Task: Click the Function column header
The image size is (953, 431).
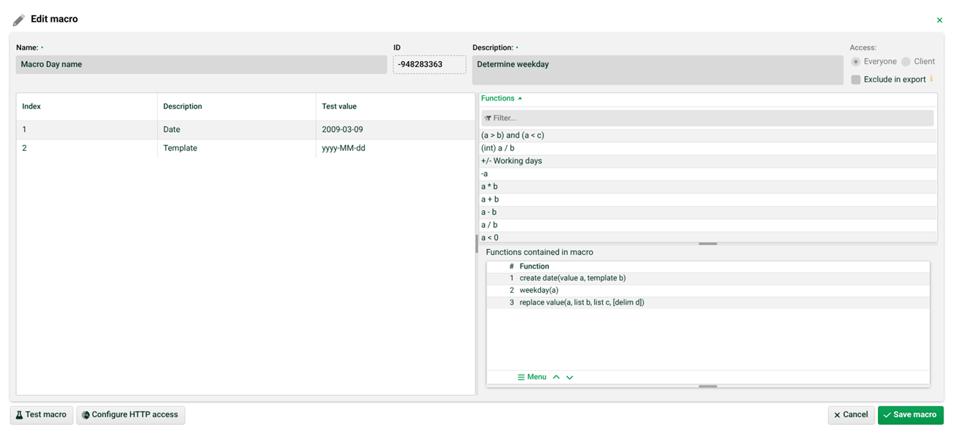Action: pos(534,266)
